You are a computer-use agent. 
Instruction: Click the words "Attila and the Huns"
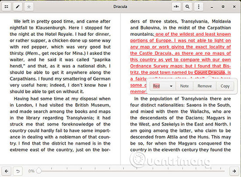[188, 137]
